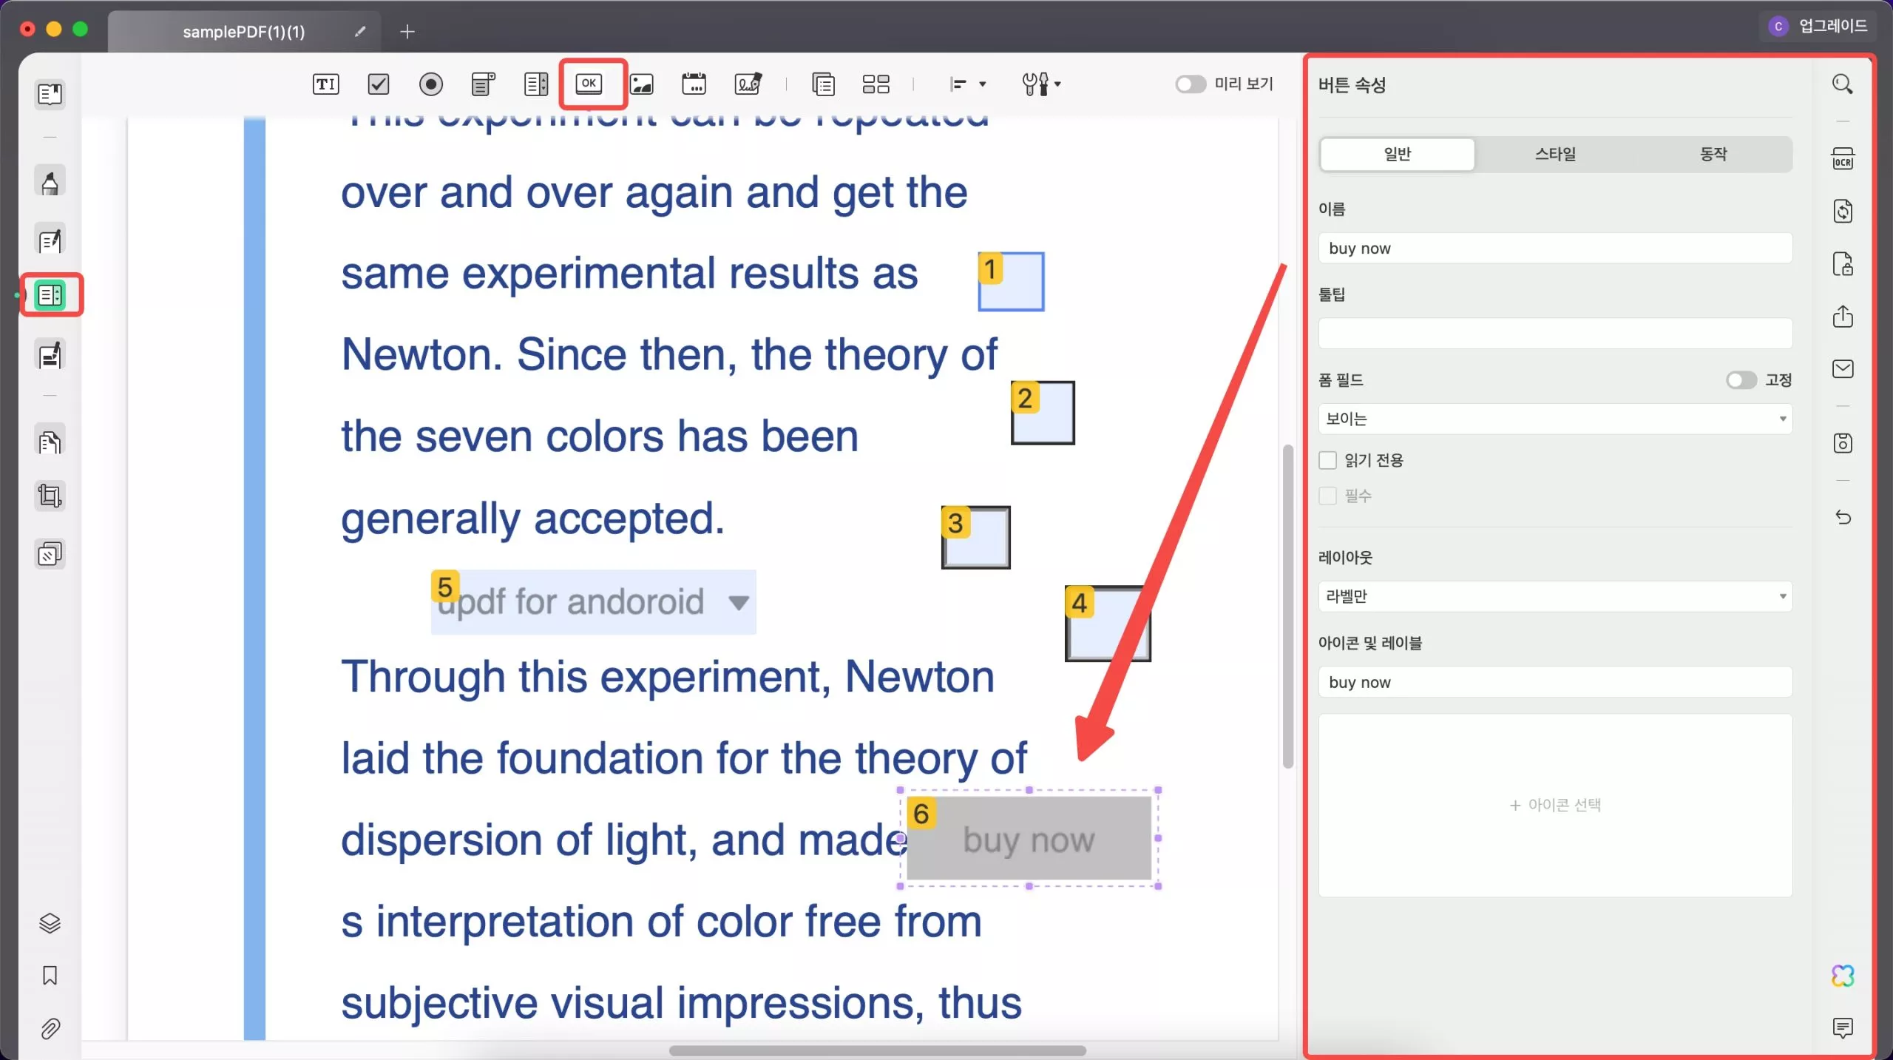This screenshot has height=1060, width=1893.
Task: Select the Text Field tool
Action: [325, 84]
